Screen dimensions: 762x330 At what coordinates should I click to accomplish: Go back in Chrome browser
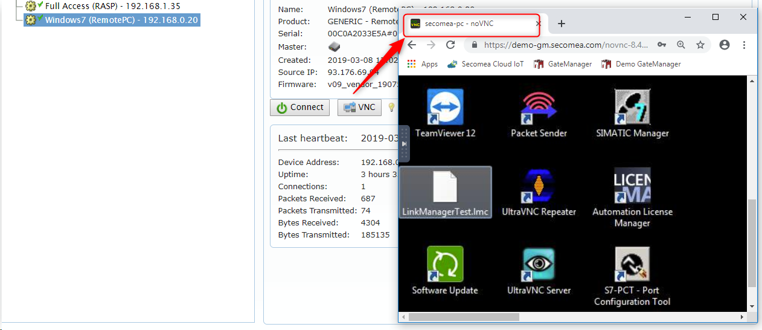click(x=412, y=45)
